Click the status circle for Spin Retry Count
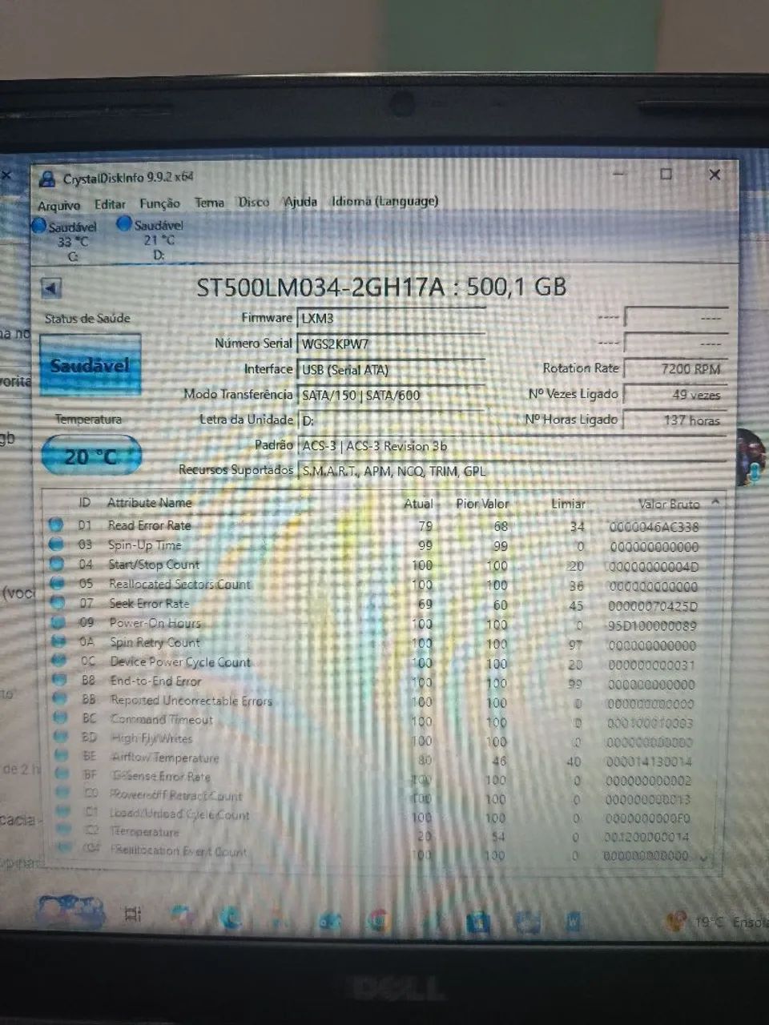Image resolution: width=769 pixels, height=1025 pixels. 58,642
